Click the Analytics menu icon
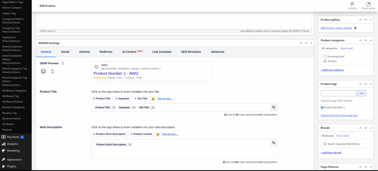The image size is (378, 171). pos(3,144)
